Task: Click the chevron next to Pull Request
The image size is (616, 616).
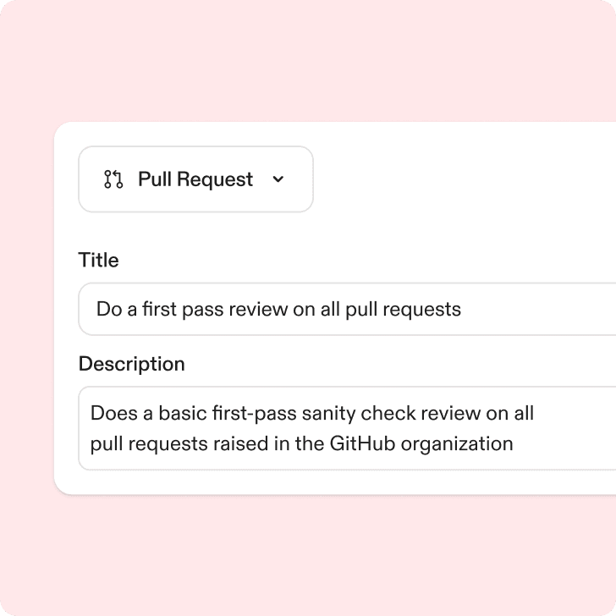Action: tap(278, 179)
